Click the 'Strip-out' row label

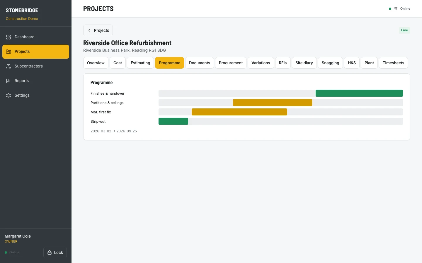(x=98, y=122)
